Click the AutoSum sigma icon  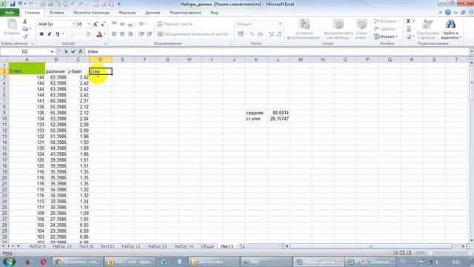pyautogui.click(x=408, y=22)
